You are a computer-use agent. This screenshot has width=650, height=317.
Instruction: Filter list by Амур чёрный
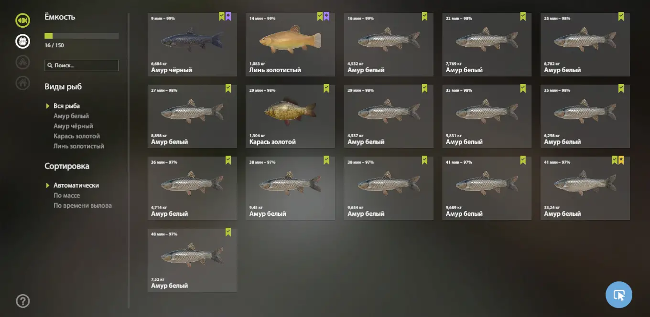click(73, 126)
